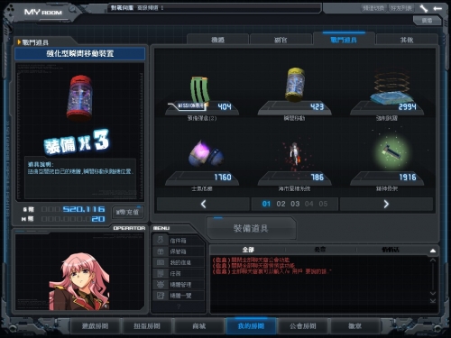The image size is (451, 338).
Task: Click the back arrow icon
Action: [x=437, y=9]
